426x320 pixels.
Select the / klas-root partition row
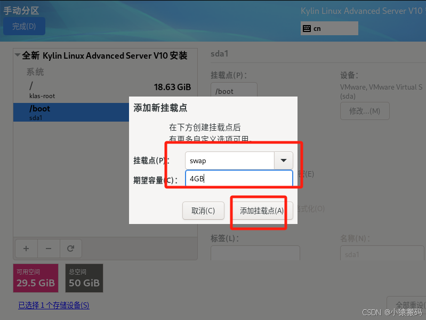pyautogui.click(x=105, y=91)
